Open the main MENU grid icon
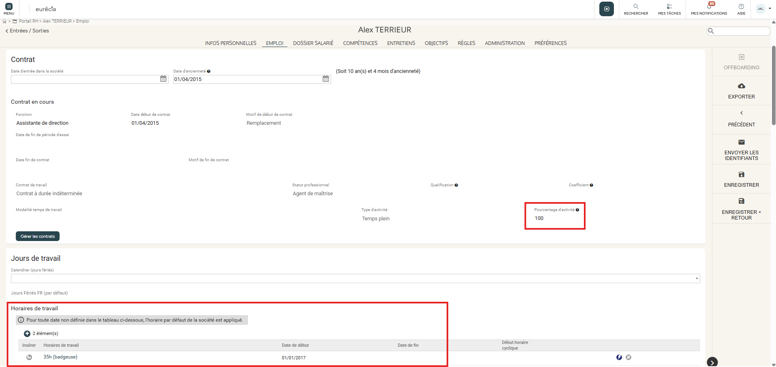Image resolution: width=776 pixels, height=367 pixels. [x=9, y=7]
